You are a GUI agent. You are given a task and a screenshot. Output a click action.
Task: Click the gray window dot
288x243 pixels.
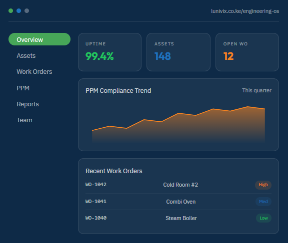(27, 11)
